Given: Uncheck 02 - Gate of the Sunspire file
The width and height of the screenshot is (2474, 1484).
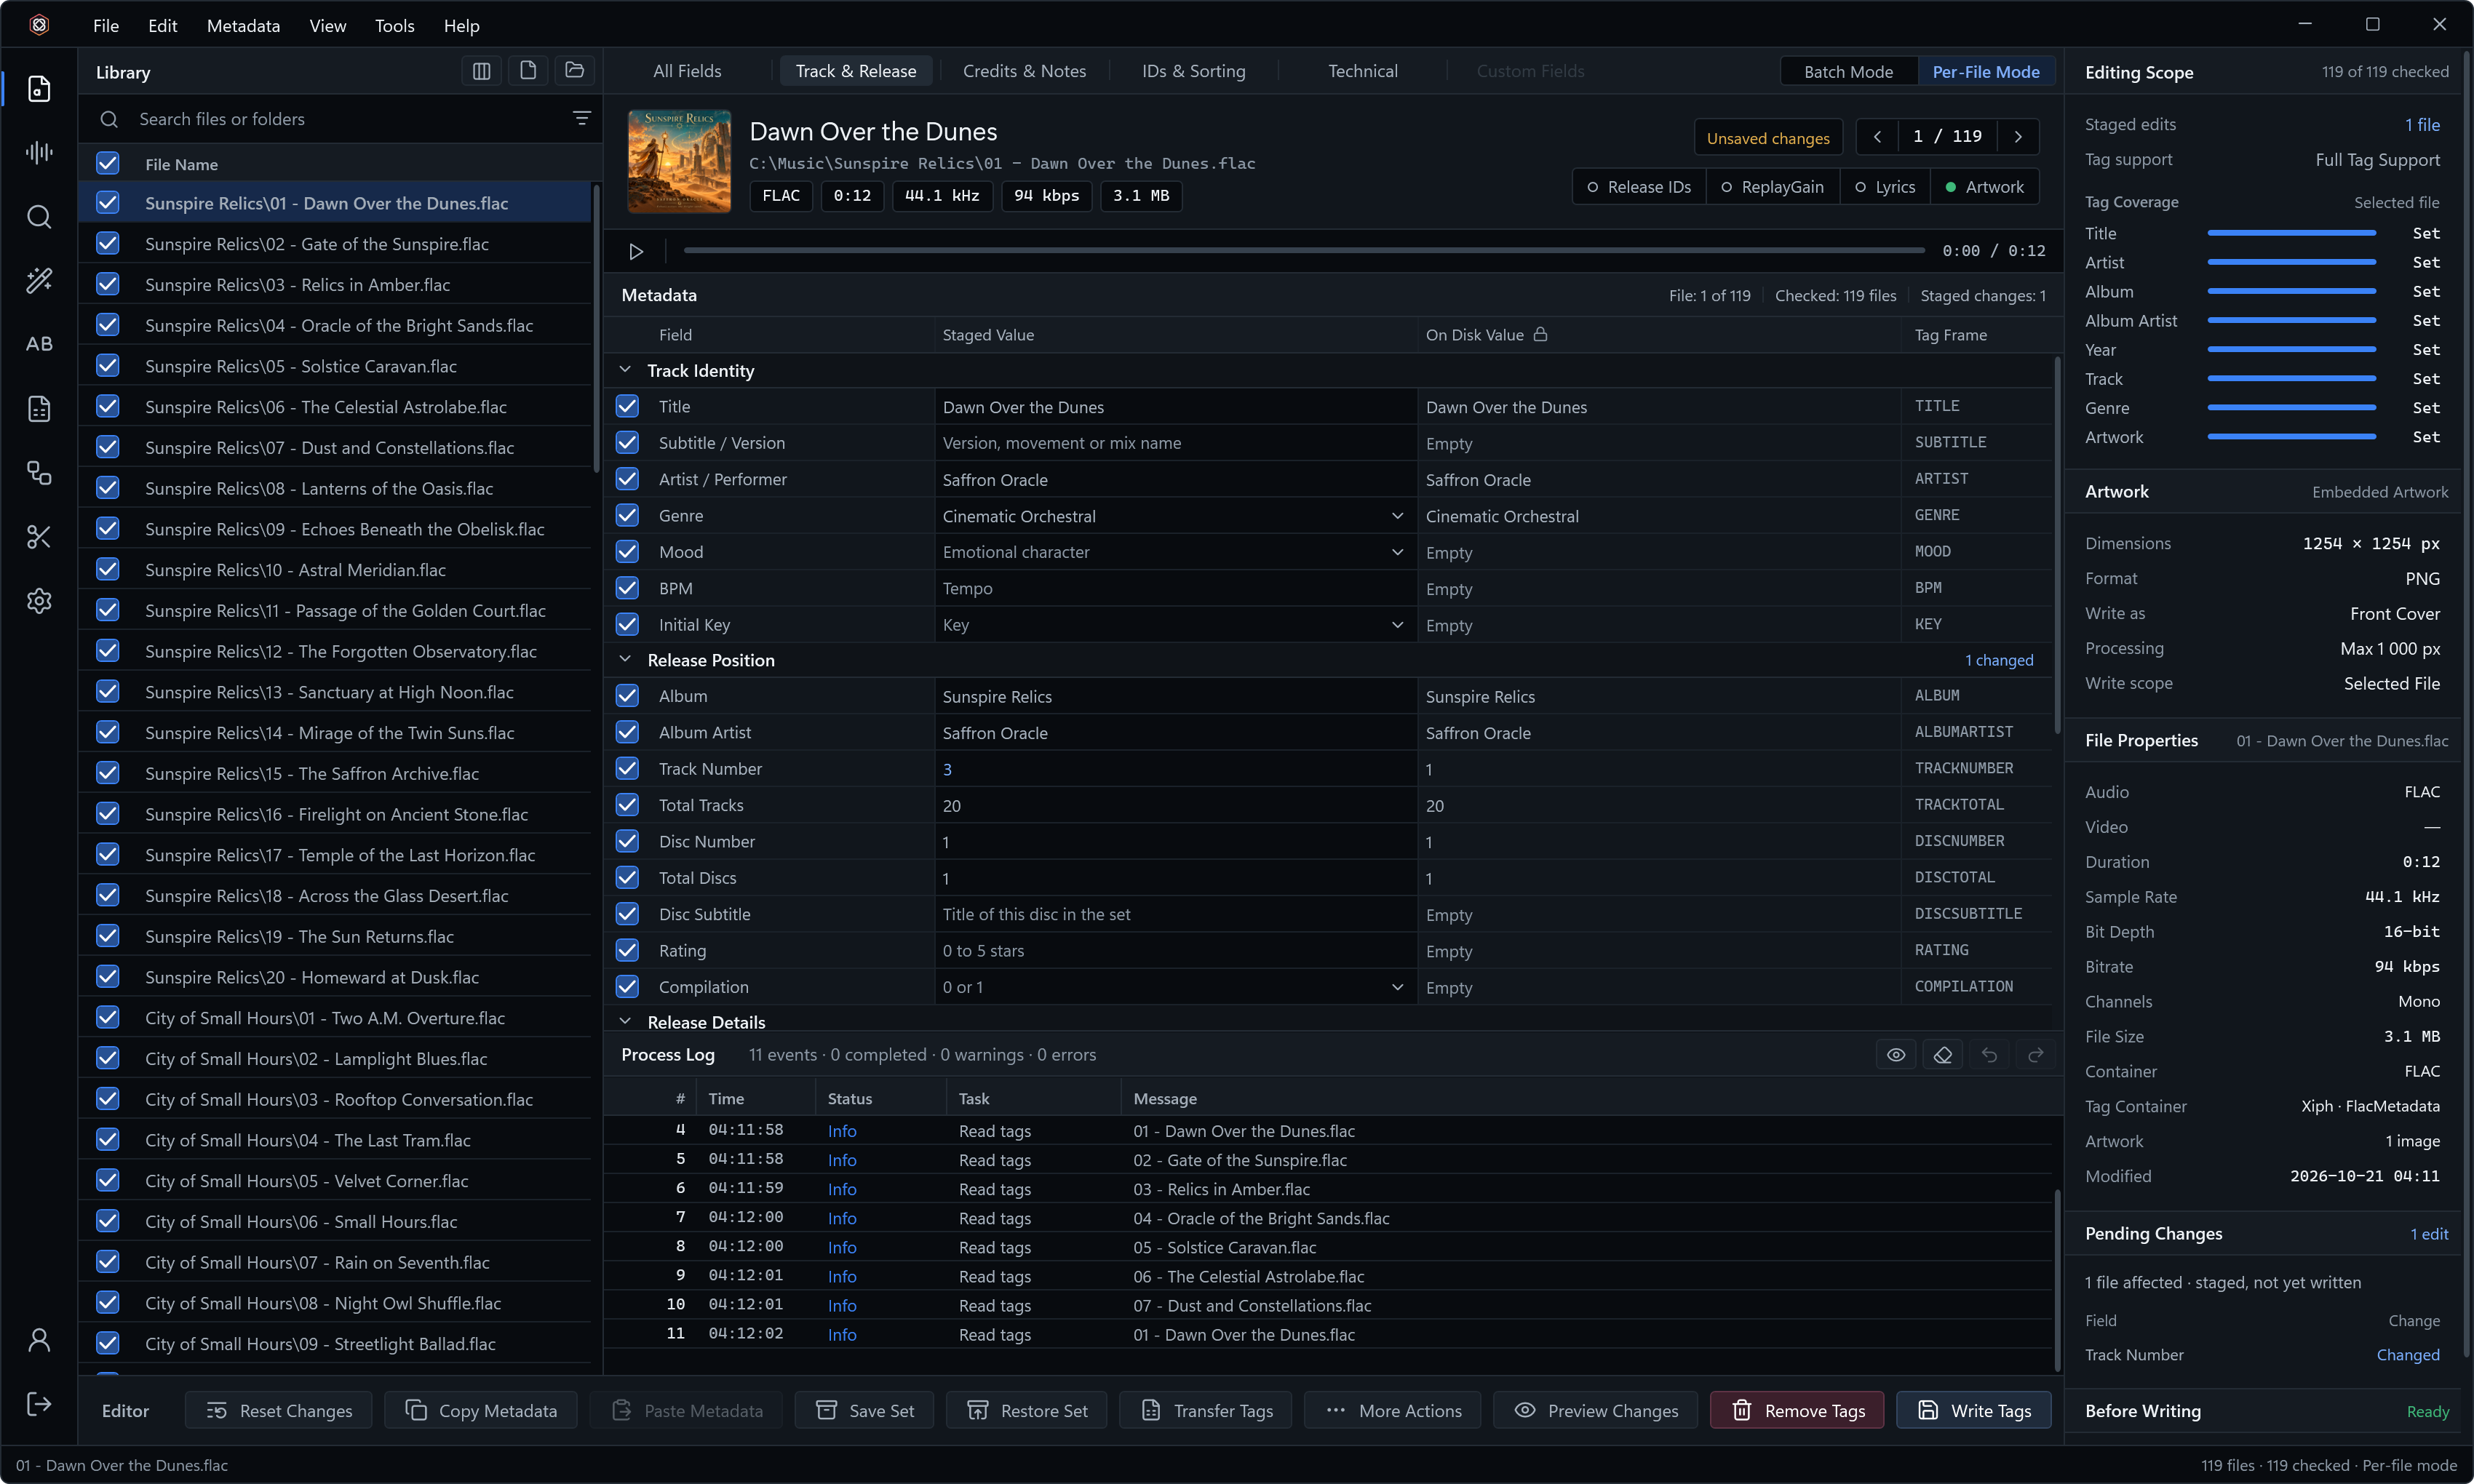Looking at the screenshot, I should coord(108,244).
